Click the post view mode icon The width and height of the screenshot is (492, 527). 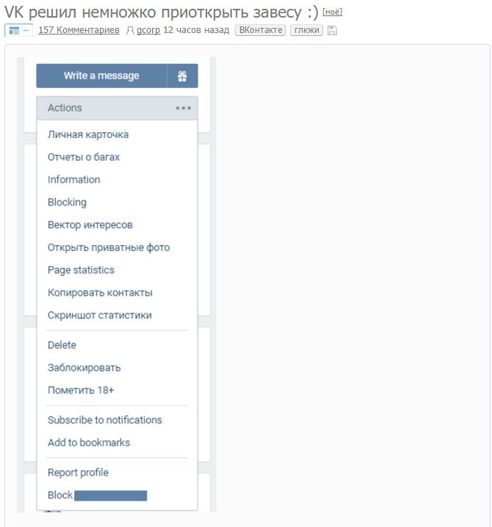click(x=13, y=30)
